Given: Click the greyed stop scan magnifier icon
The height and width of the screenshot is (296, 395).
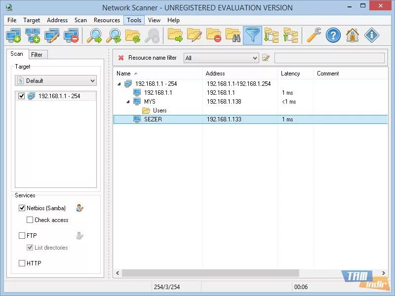Looking at the screenshot, I should pos(152,35).
